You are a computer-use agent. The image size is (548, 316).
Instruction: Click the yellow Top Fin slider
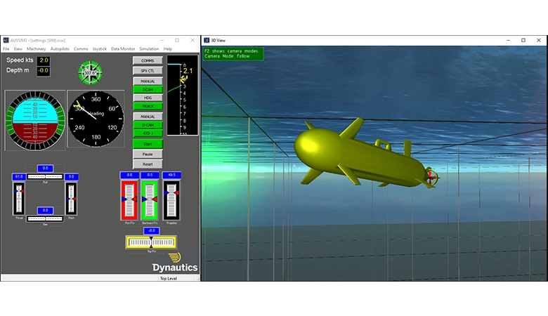[151, 242]
